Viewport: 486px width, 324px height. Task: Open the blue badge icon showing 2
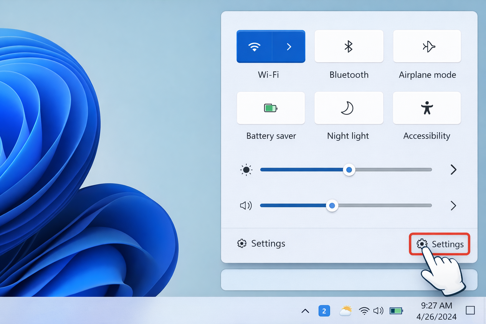coord(324,311)
